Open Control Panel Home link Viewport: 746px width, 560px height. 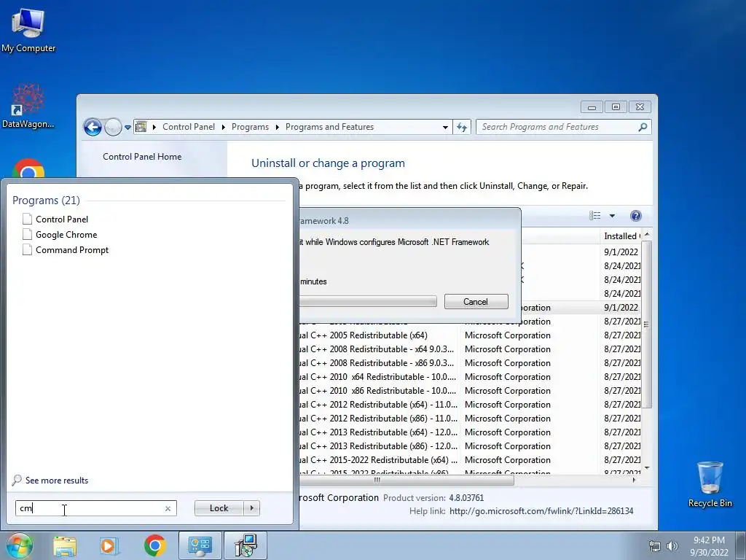point(142,156)
